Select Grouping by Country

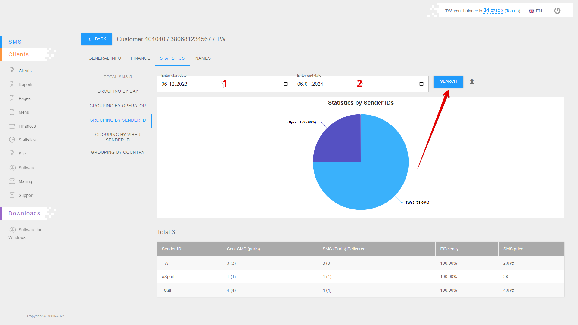(118, 152)
